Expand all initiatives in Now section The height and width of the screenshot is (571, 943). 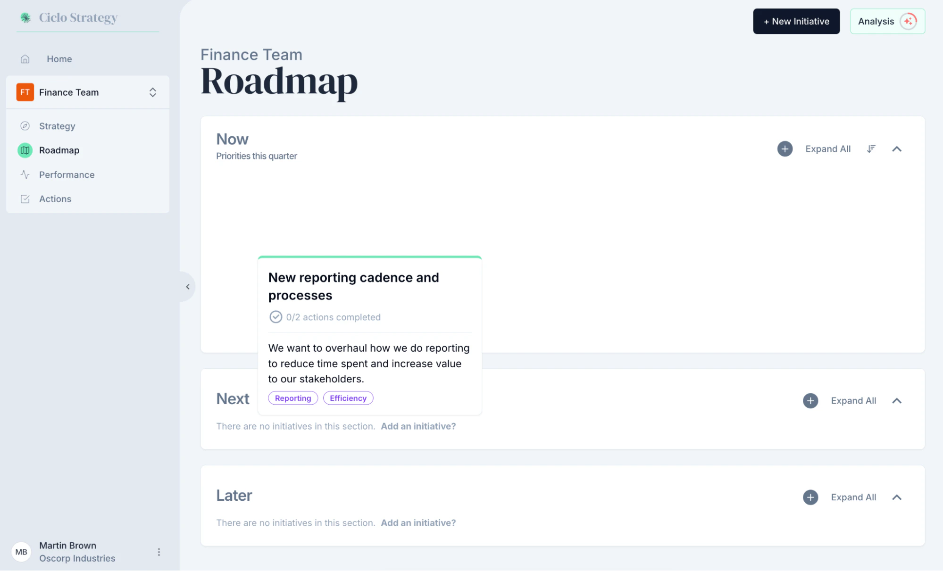pos(828,149)
